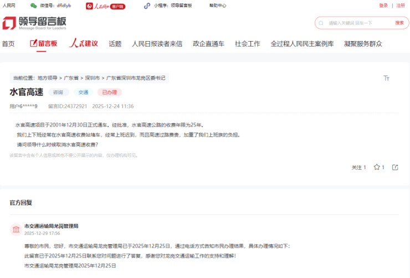The width and height of the screenshot is (410, 278).
Task: Open 政企直通车 tab
Action: [x=208, y=44]
